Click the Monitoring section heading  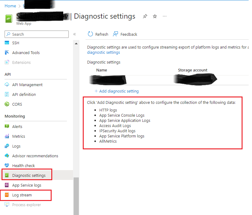15,116
